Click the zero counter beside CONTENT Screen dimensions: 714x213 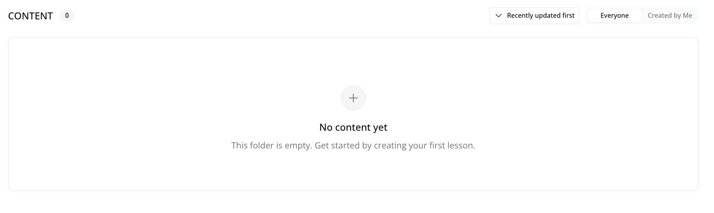pyautogui.click(x=67, y=16)
